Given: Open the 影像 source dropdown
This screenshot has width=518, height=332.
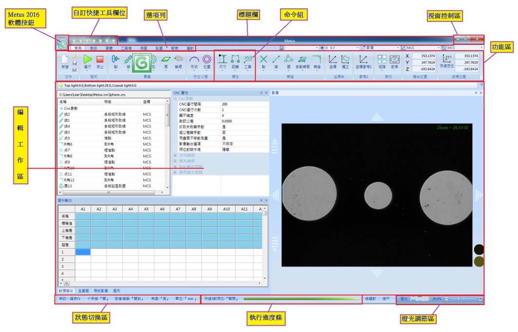Looking at the screenshot, I should pyautogui.click(x=398, y=48).
